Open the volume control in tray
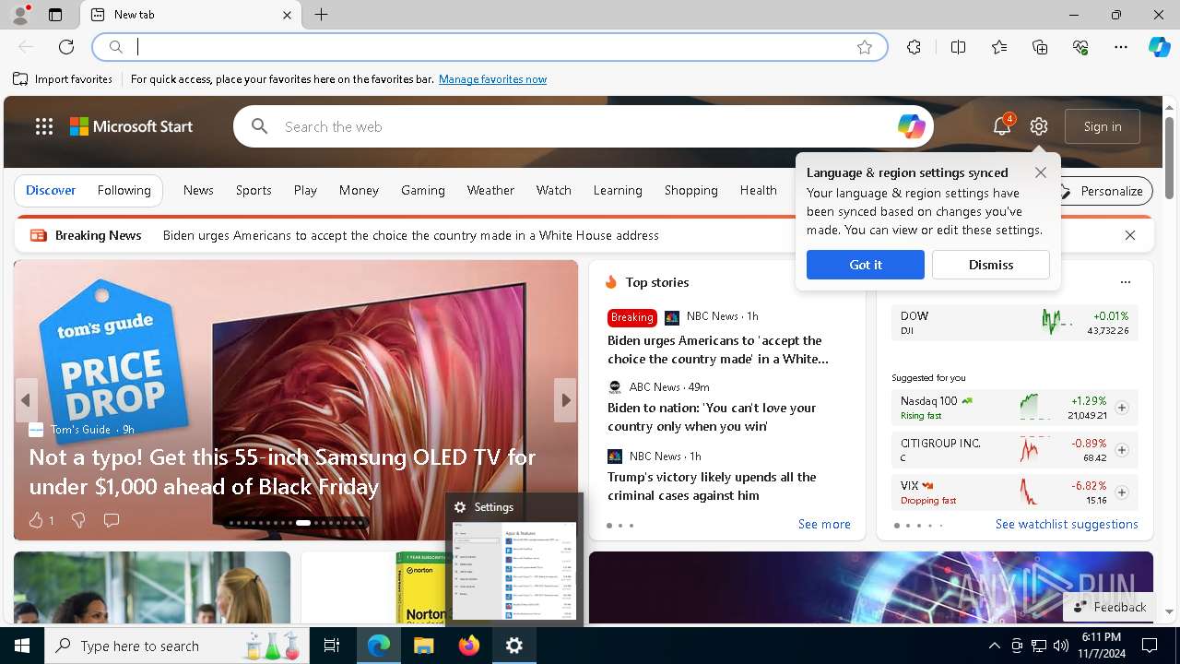Screen dimensions: 1180x664 click(1061, 646)
